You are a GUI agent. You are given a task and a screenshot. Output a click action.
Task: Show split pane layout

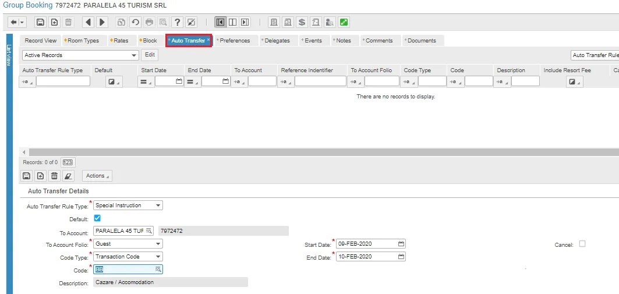[232, 22]
